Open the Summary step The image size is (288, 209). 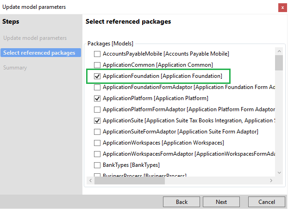pyautogui.click(x=15, y=68)
